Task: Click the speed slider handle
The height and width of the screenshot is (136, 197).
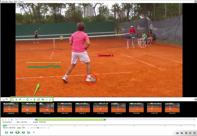Action: (x=38, y=128)
